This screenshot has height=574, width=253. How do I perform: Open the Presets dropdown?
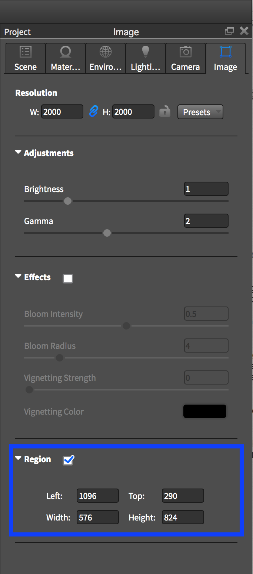click(x=200, y=112)
